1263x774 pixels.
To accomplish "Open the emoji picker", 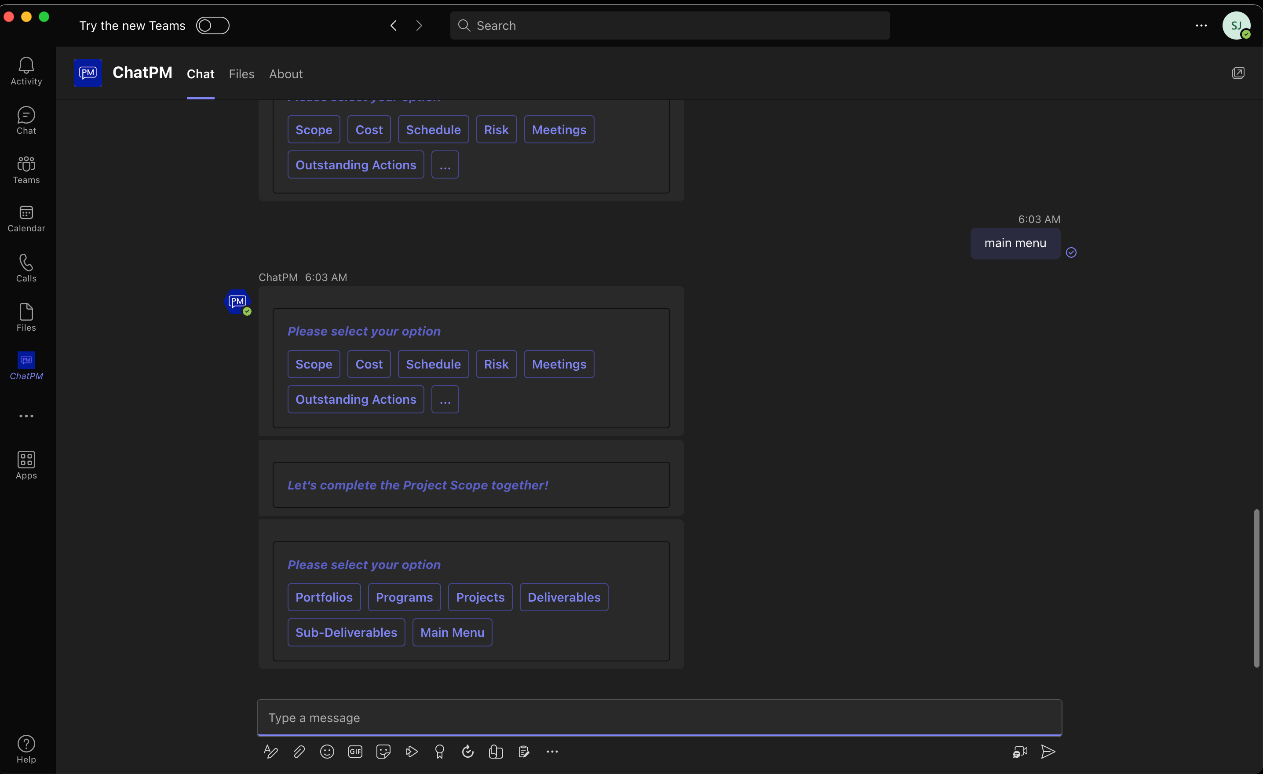I will tap(327, 752).
